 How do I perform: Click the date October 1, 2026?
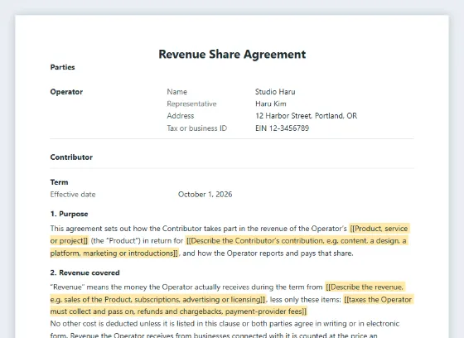point(205,195)
